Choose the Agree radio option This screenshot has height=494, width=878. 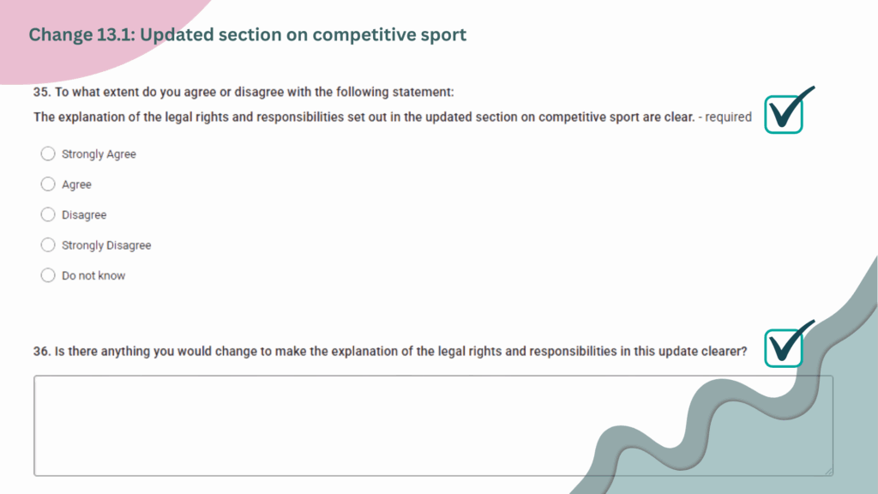click(x=48, y=184)
